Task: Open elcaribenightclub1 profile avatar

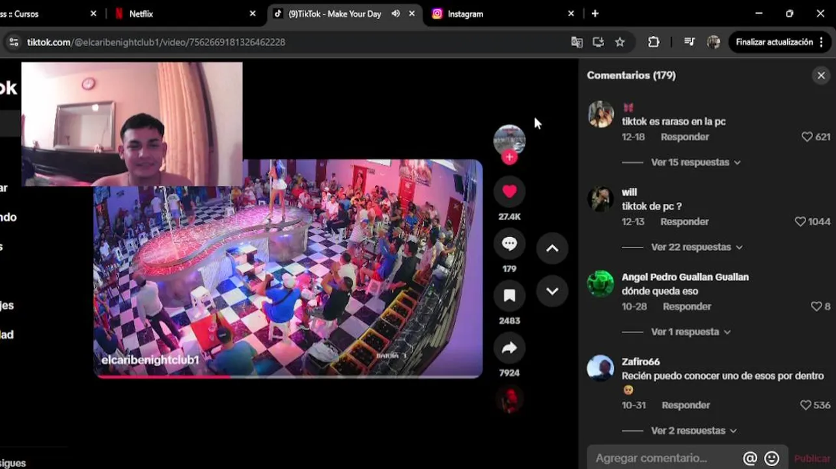Action: (509, 139)
